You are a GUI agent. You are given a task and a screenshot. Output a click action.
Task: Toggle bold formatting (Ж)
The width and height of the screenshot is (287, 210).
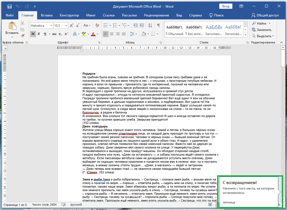(33, 34)
